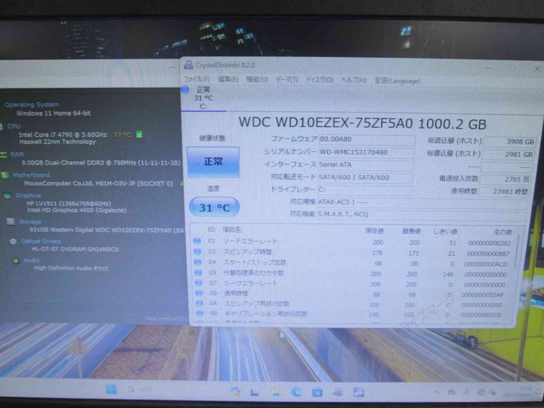Click status dot for SMART ID 03 row
Viewport: 544px width, 408px height.
click(x=197, y=252)
